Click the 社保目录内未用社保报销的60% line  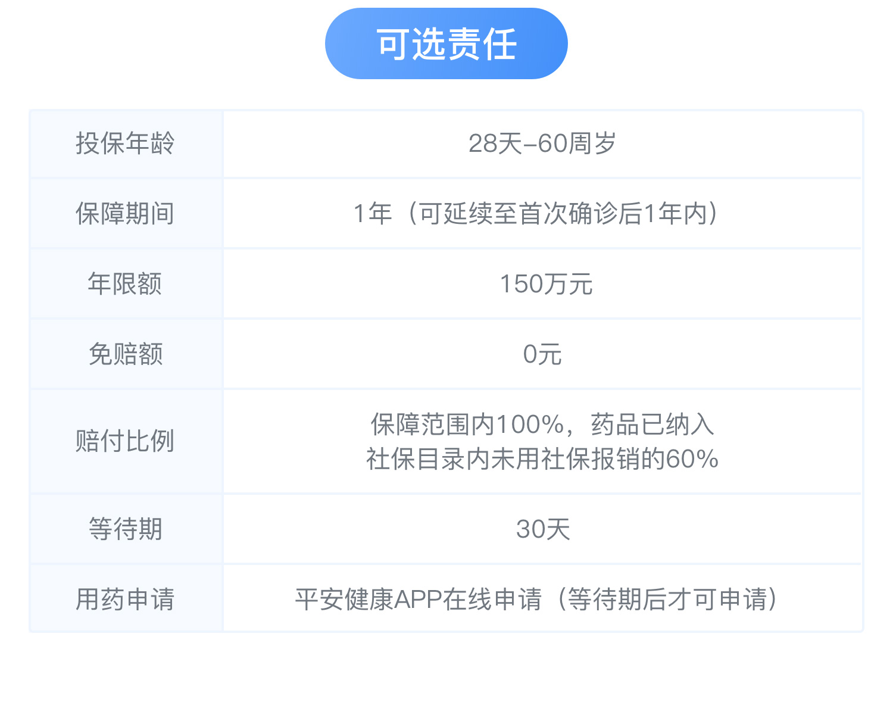click(x=542, y=459)
